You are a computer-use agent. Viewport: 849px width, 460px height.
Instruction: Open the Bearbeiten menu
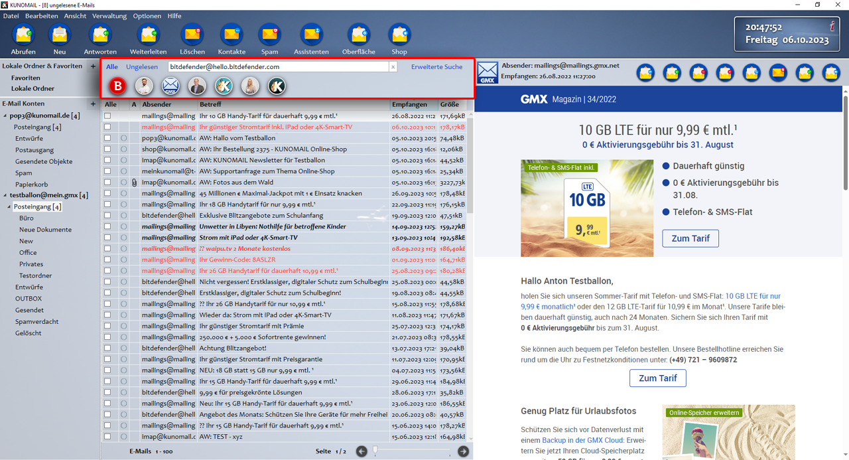[42, 16]
